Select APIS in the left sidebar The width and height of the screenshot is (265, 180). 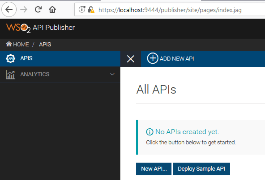[60, 58]
